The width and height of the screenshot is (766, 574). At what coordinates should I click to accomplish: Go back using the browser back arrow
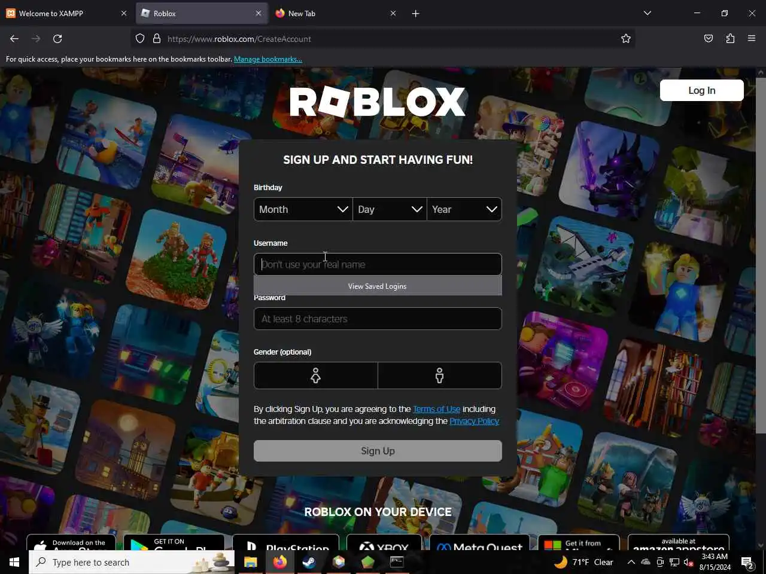click(14, 39)
